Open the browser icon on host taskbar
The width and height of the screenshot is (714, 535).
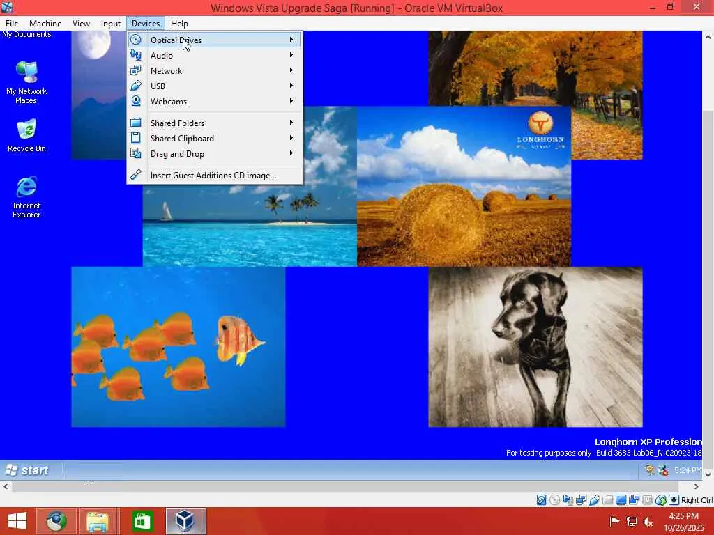coord(56,521)
